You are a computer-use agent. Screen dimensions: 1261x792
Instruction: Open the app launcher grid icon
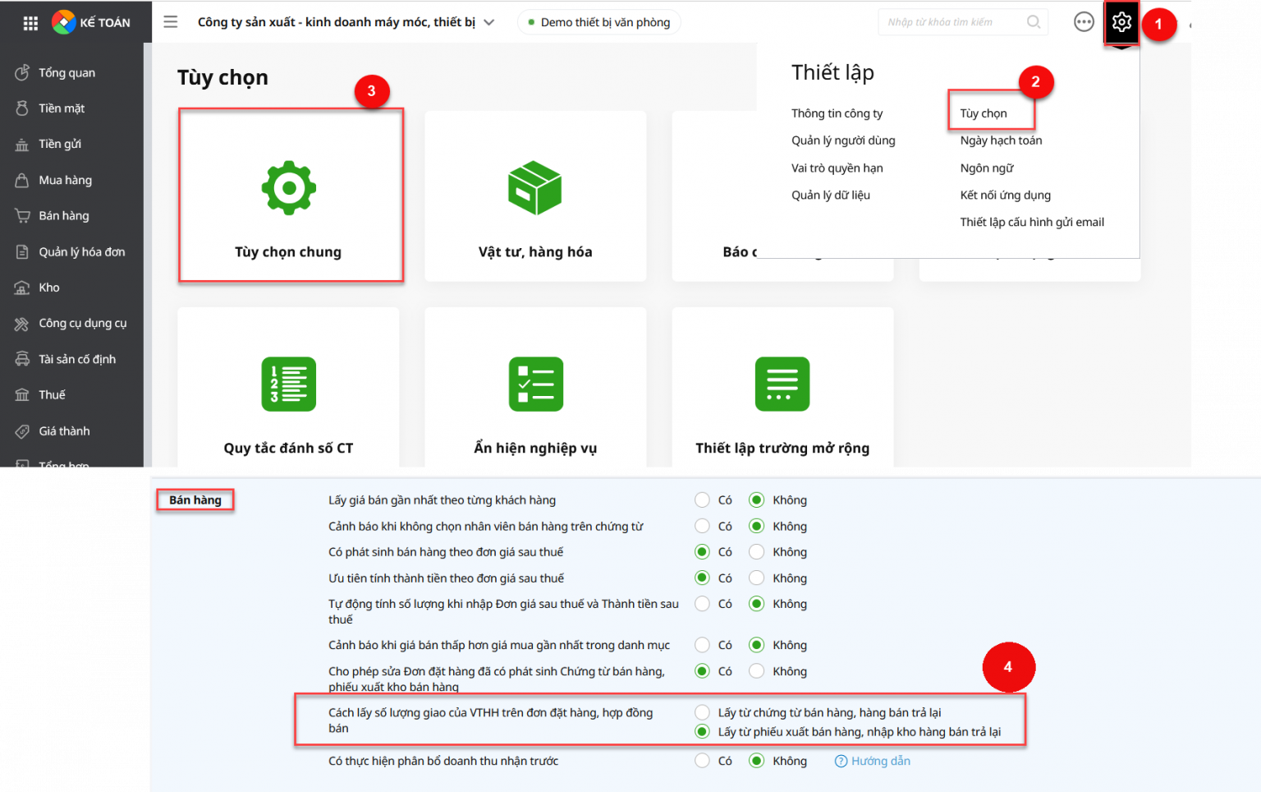pos(30,23)
